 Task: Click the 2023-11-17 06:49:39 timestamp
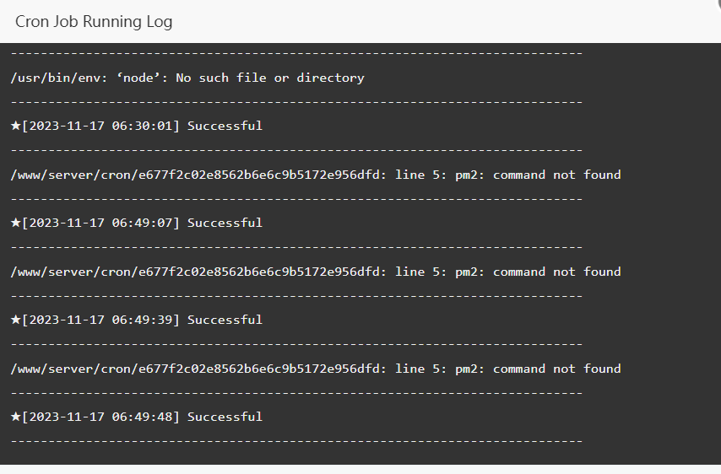(x=100, y=320)
